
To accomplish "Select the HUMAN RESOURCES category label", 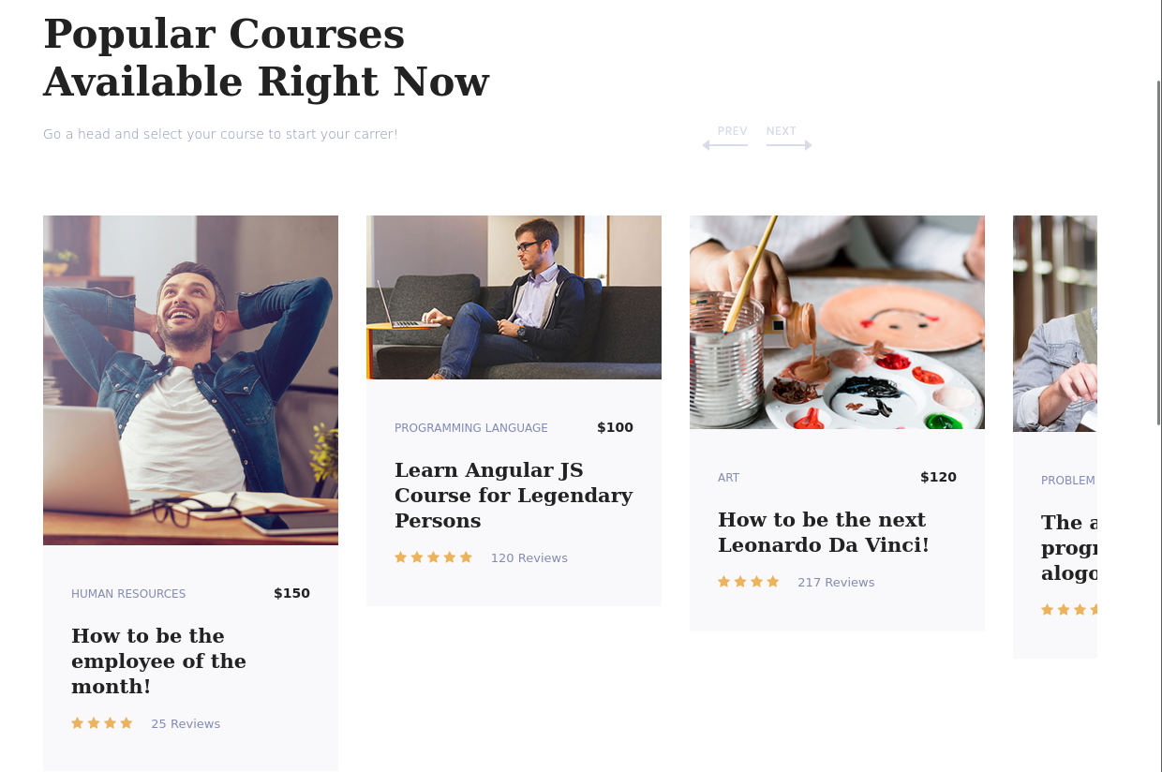I will [x=128, y=594].
